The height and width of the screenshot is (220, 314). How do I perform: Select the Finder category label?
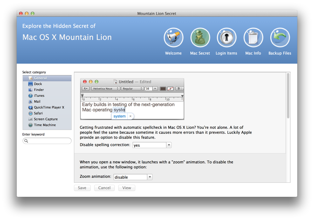coord(39,90)
